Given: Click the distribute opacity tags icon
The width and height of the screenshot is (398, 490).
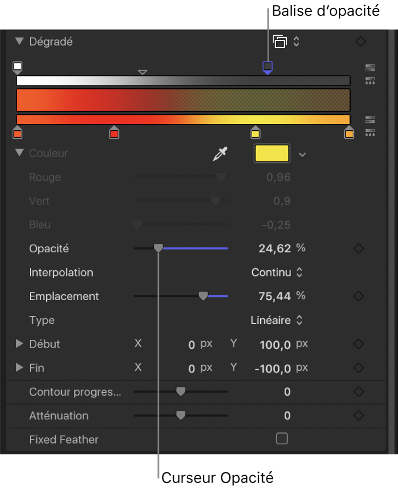Looking at the screenshot, I should tap(370, 81).
